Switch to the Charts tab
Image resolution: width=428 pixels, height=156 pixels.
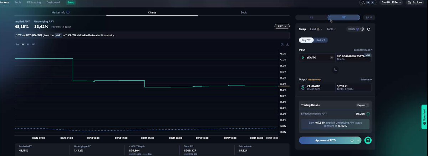152,12
